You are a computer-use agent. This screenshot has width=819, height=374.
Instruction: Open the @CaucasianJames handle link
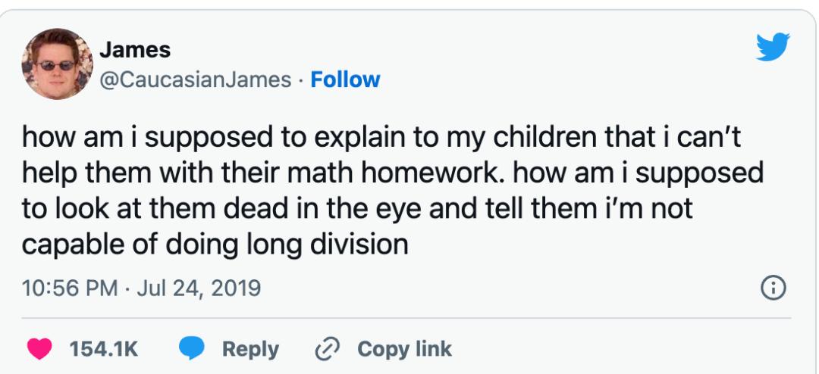pyautogui.click(x=193, y=79)
